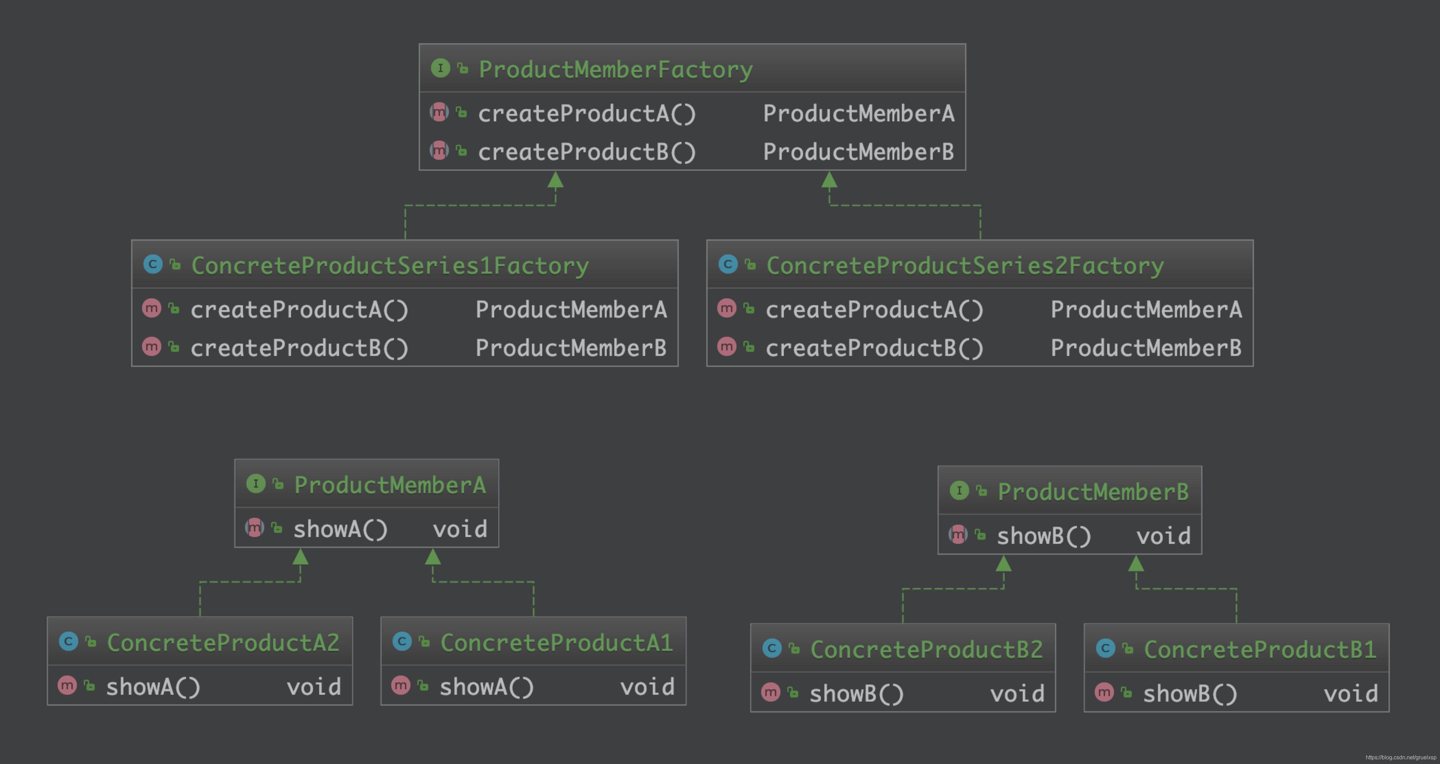1440x764 pixels.
Task: Click ConcreteProductSeries2Factory's createProductA() method icon
Action: click(727, 308)
